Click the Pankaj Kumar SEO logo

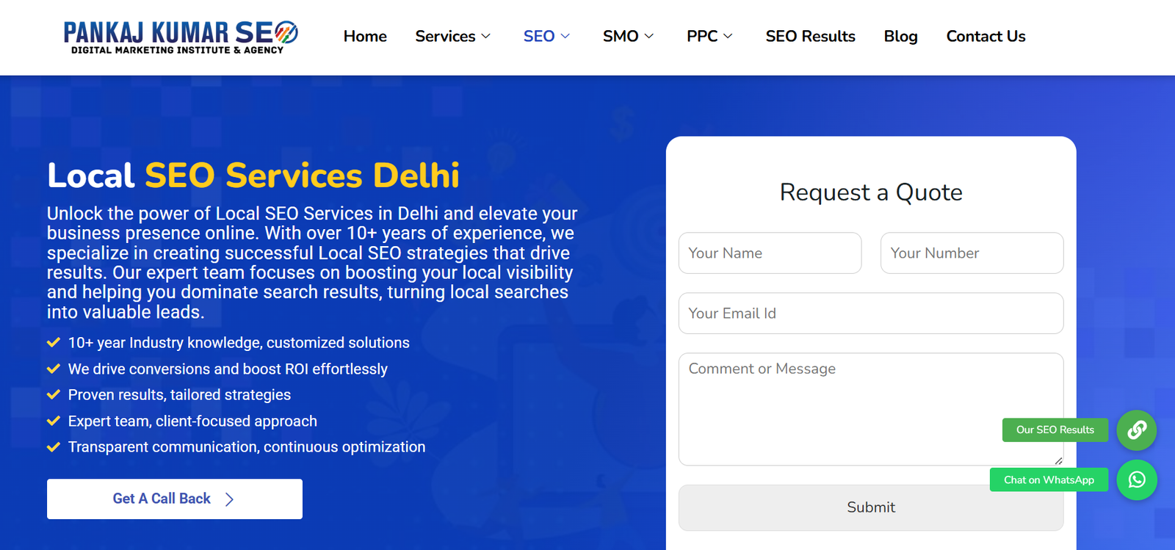180,37
